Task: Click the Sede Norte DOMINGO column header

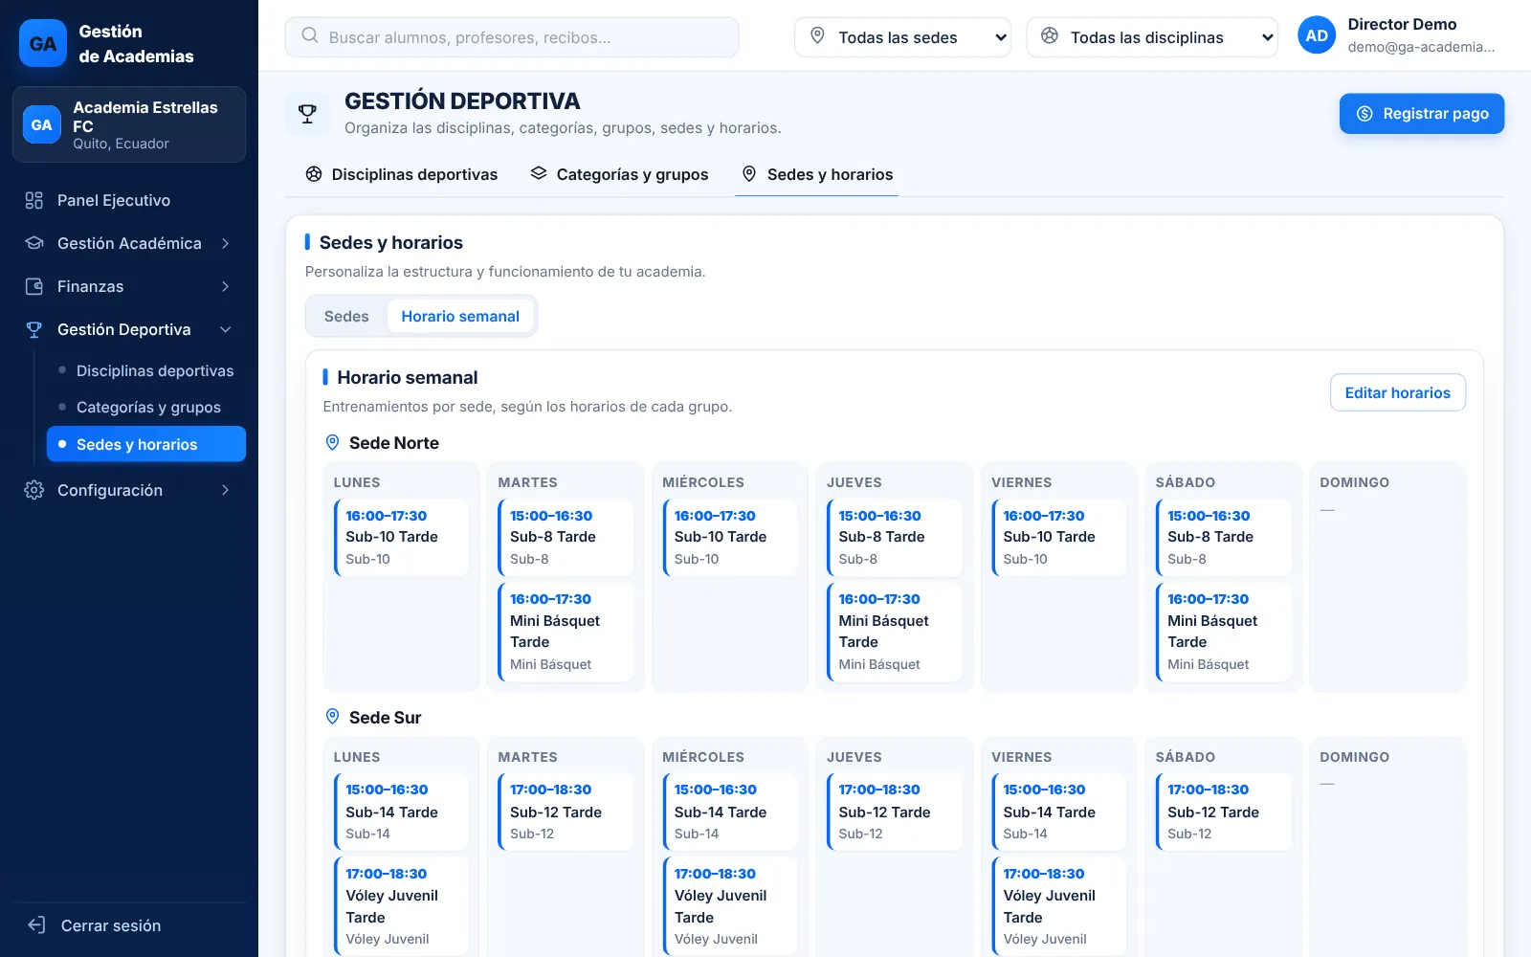Action: tap(1354, 482)
